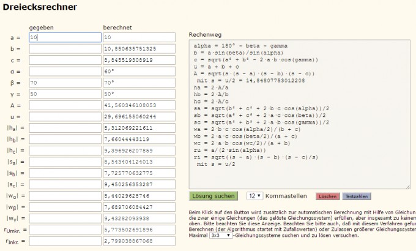The image size is (416, 251).
Task: Click the calculated |wα| value 8,44029628746
Action: pyautogui.click(x=139, y=196)
